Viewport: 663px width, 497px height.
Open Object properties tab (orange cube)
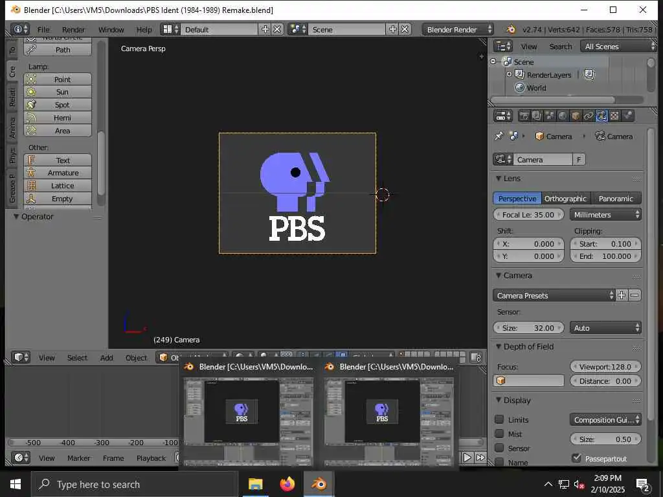tap(576, 116)
